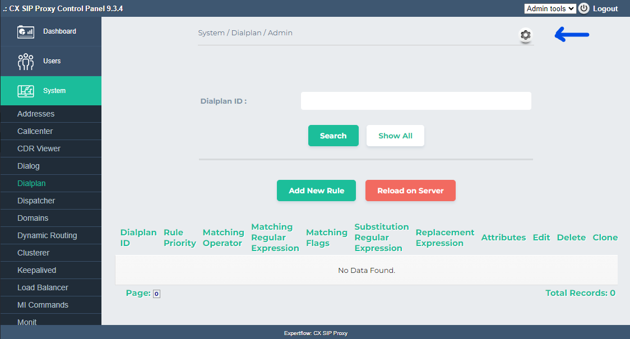Open Addresses in the sidebar
This screenshot has width=630, height=339.
coord(36,114)
